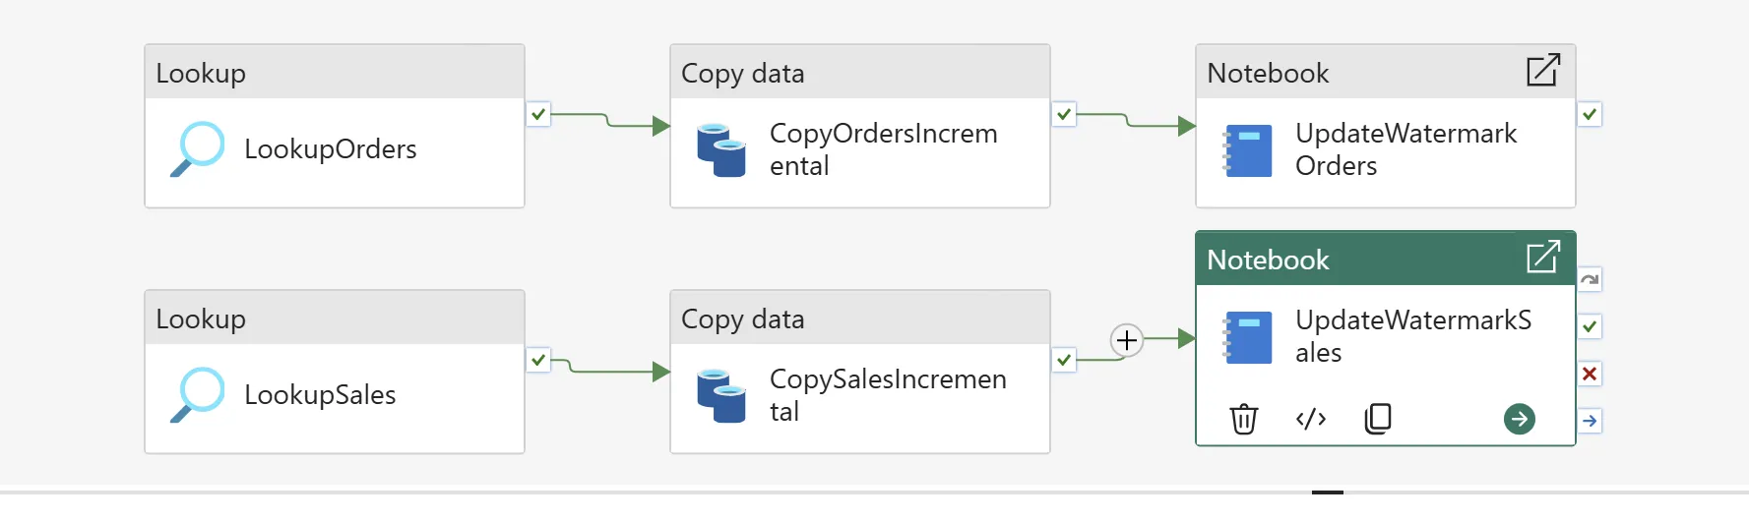Click the CopyOrdersIncremental database icon
The width and height of the screenshot is (1749, 521).
click(721, 149)
